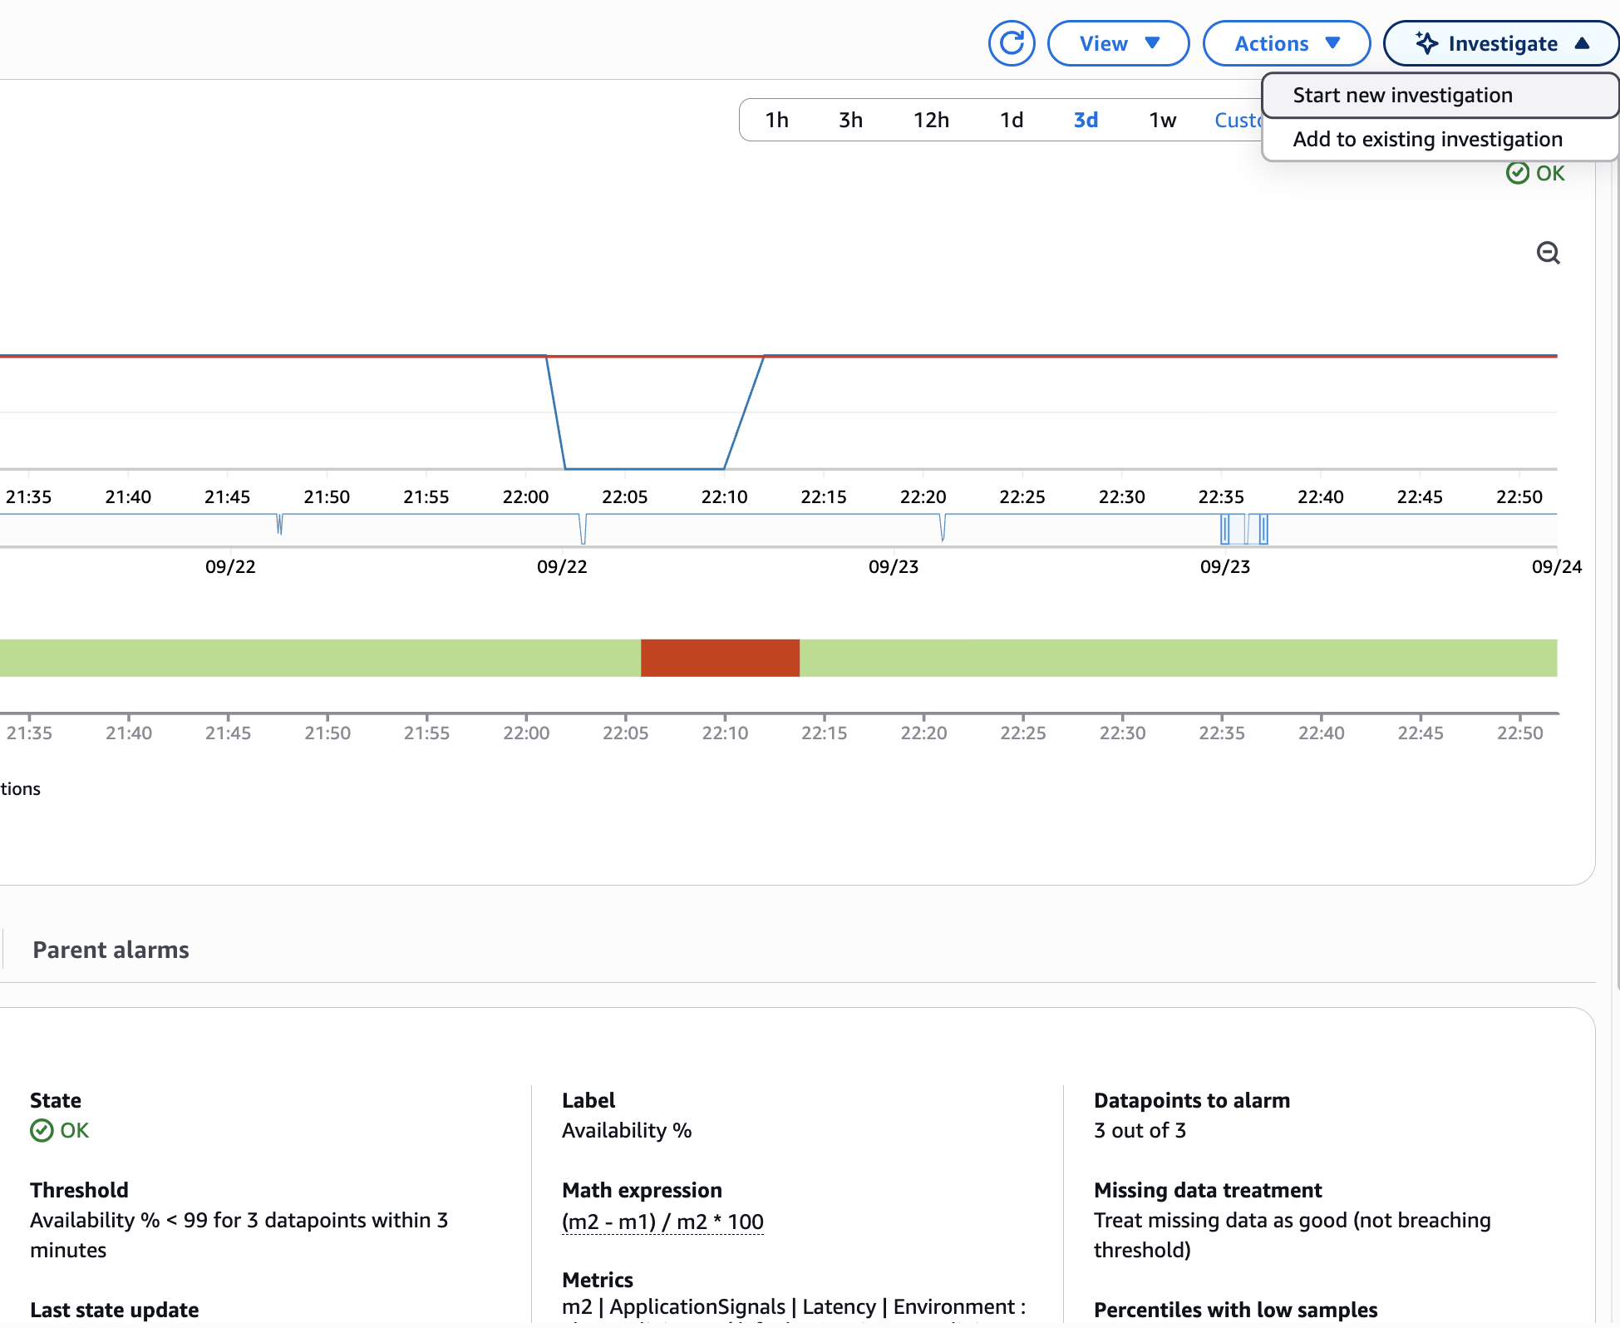The width and height of the screenshot is (1620, 1328).
Task: Click green OK check icon under State
Action: [42, 1130]
